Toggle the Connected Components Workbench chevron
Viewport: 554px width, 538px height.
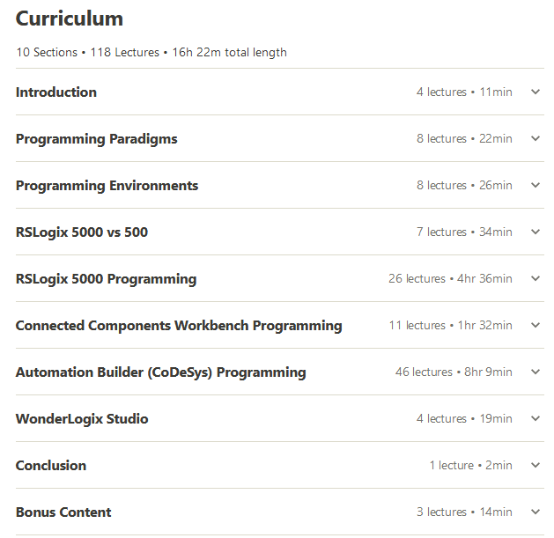click(536, 325)
